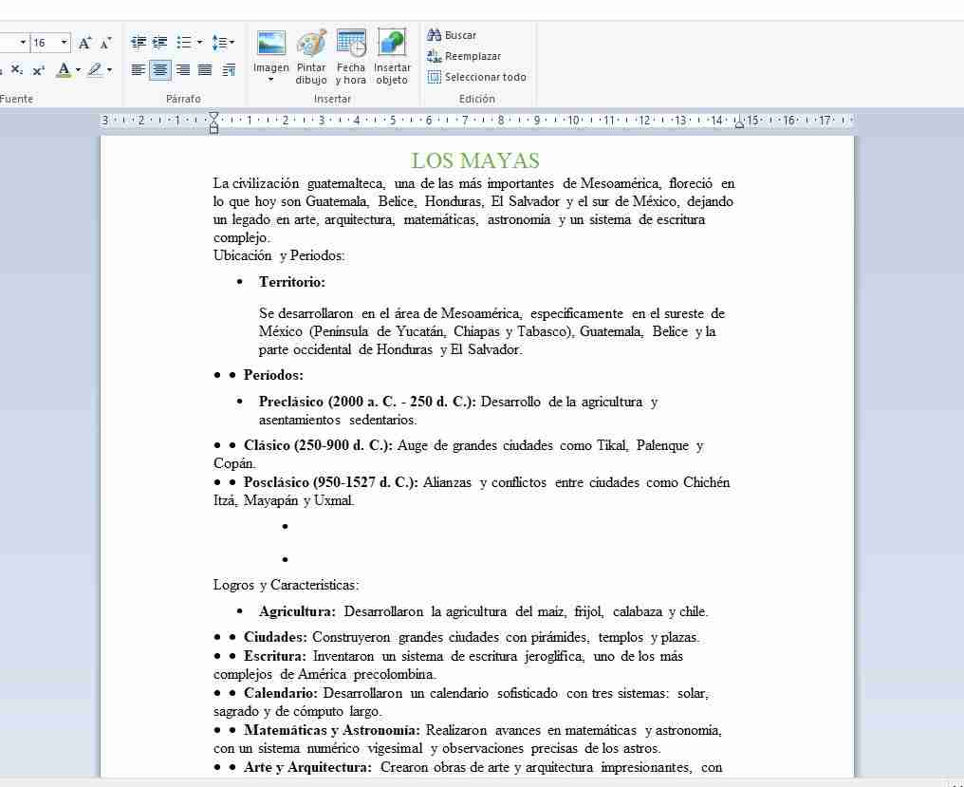The width and height of the screenshot is (964, 787).
Task: Click the 'Logros y Características:' line
Action: [x=286, y=585]
